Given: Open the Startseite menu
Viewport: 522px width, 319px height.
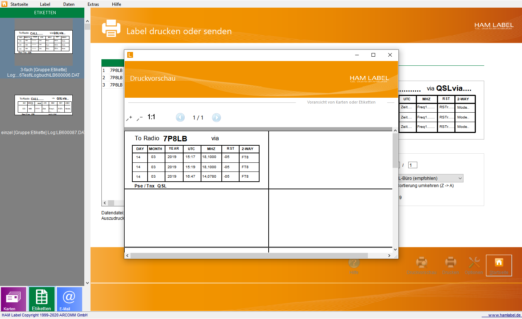Looking at the screenshot, I should [x=19, y=4].
